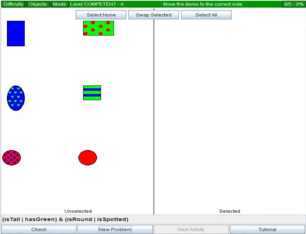The height and width of the screenshot is (234, 306).
Task: Click the Selected panel label
Action: pyautogui.click(x=230, y=211)
